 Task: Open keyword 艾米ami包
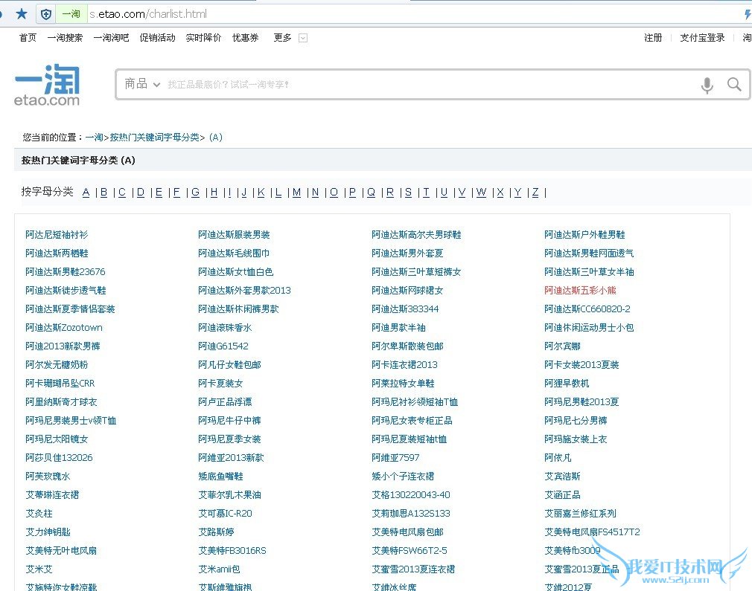click(219, 569)
